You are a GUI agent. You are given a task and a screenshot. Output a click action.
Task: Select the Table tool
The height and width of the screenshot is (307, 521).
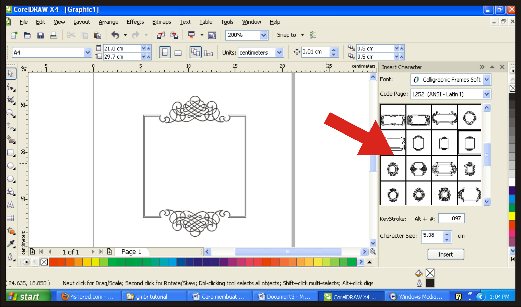(11, 218)
